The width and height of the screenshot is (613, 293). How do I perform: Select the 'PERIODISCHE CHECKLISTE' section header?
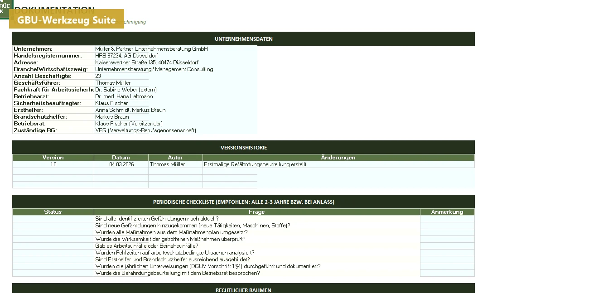(x=243, y=202)
